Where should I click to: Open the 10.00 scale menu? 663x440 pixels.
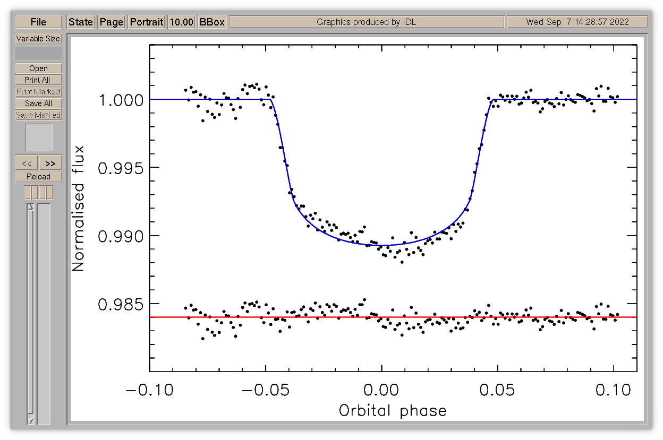coord(181,22)
